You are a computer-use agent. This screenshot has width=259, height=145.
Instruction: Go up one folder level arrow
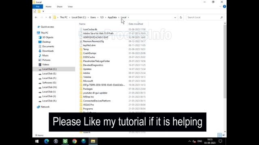(x=50, y=17)
